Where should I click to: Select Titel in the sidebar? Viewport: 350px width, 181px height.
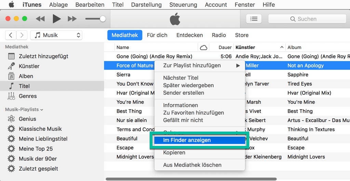coord(52,86)
